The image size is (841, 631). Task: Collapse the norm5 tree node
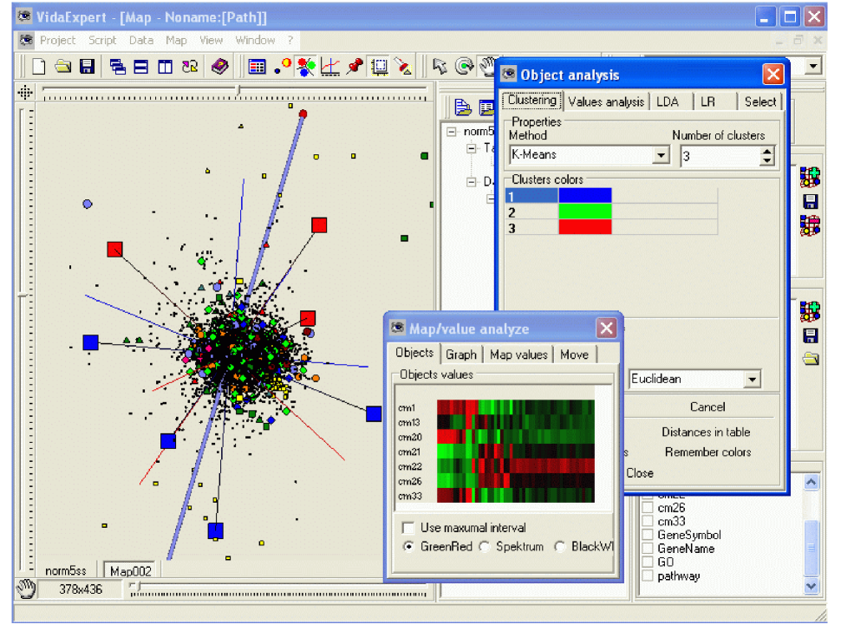[x=452, y=132]
